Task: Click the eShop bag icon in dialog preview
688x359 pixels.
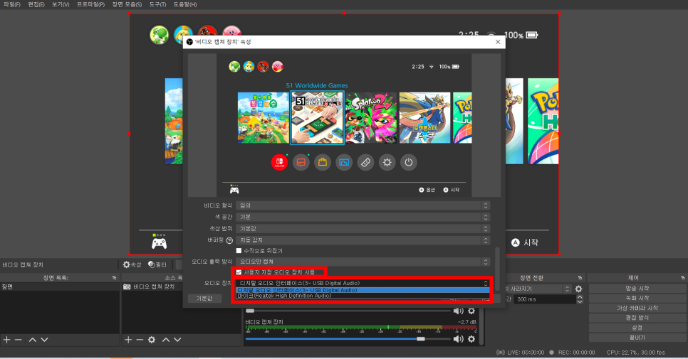Action: [x=323, y=162]
